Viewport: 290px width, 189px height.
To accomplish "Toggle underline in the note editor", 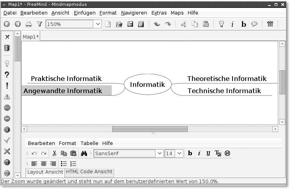I will click(208, 153).
